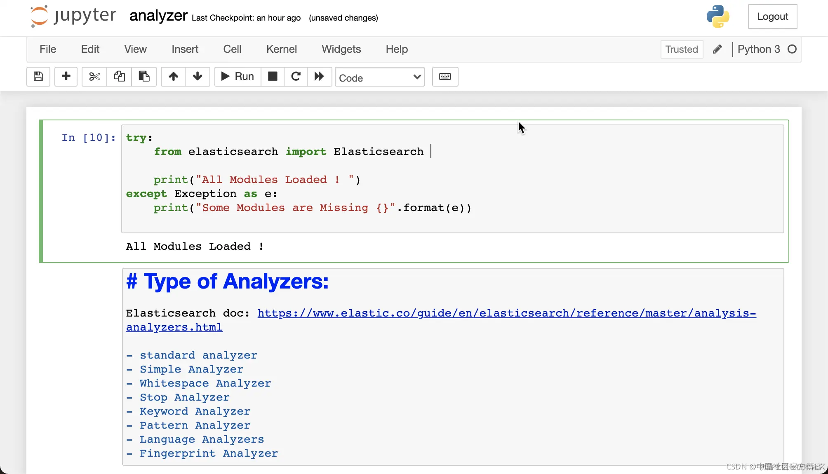
Task: Open the command palette keyboard icon
Action: pos(445,77)
